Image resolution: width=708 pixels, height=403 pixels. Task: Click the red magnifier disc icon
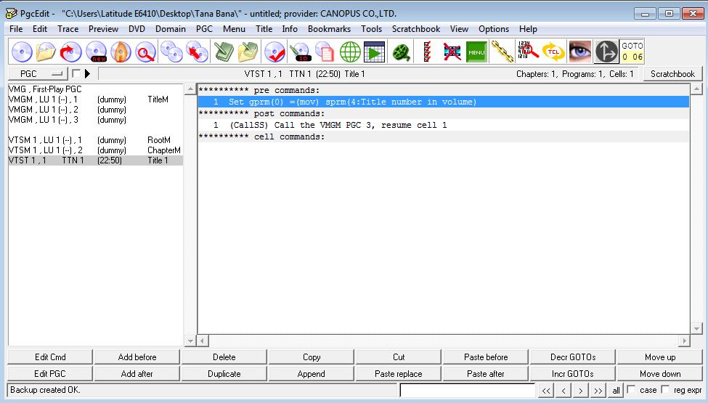[x=145, y=52]
